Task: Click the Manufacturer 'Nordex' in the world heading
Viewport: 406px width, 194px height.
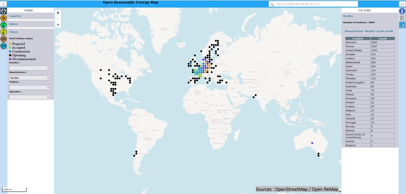Action: click(x=369, y=31)
